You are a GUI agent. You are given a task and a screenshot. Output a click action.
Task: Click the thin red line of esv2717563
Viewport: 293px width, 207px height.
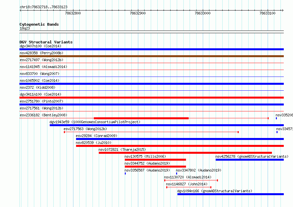(x=151, y=132)
